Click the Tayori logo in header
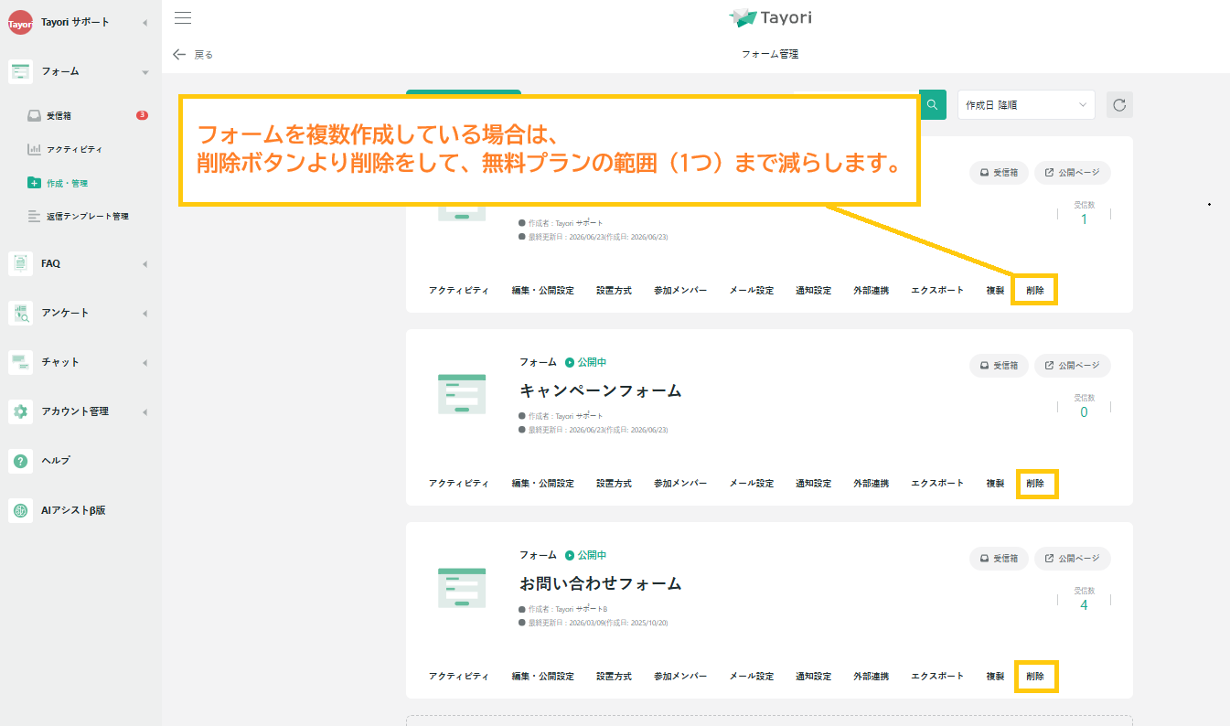The height and width of the screenshot is (726, 1230). [769, 17]
